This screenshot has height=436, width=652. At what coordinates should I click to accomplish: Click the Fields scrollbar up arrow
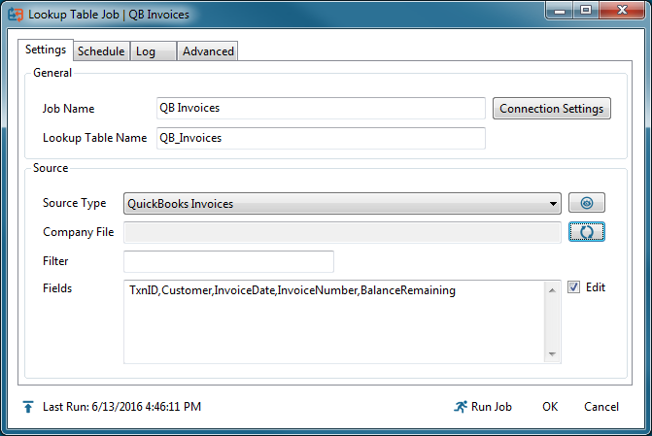click(552, 290)
